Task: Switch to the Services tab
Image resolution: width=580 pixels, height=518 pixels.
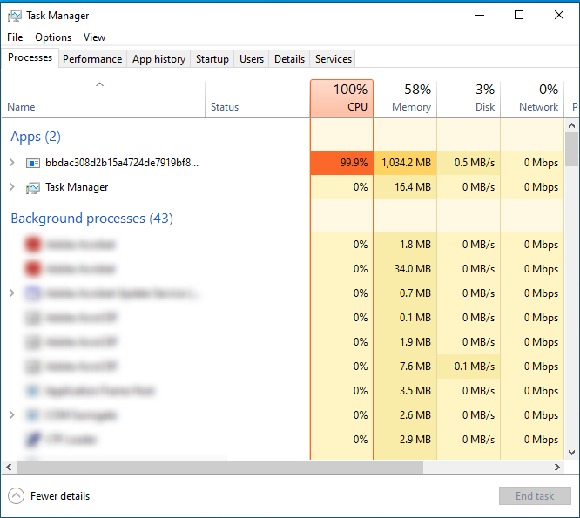Action: pos(334,59)
